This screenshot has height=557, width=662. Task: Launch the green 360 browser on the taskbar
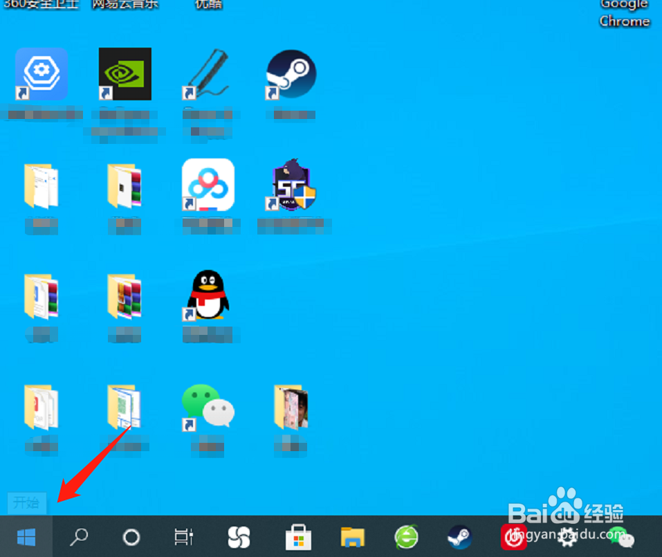click(407, 537)
